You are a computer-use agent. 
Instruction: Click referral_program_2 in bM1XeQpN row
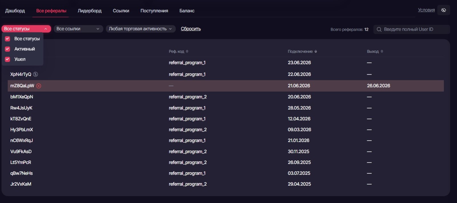pyautogui.click(x=188, y=97)
